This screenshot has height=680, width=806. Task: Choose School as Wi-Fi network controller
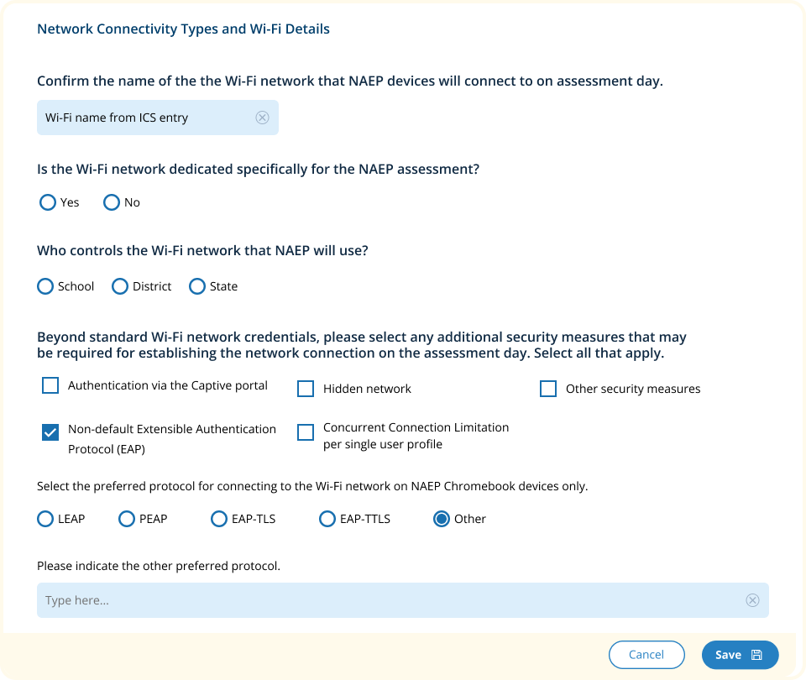(45, 286)
